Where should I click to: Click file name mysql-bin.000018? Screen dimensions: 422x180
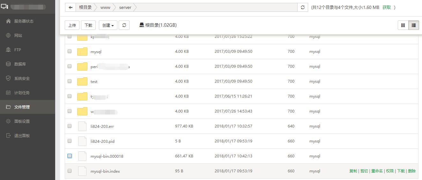[x=107, y=156]
